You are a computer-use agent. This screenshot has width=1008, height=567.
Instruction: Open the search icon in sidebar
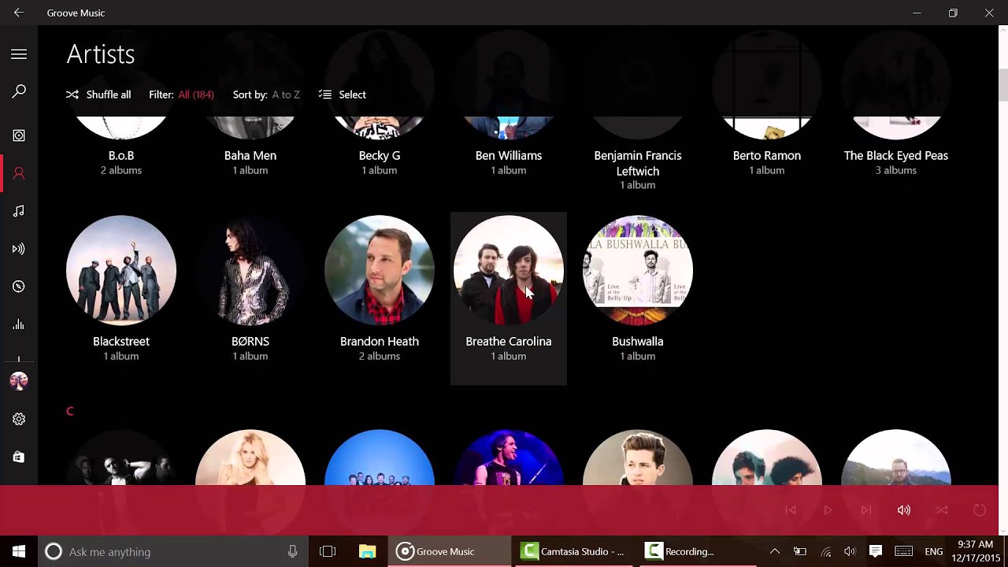point(19,92)
